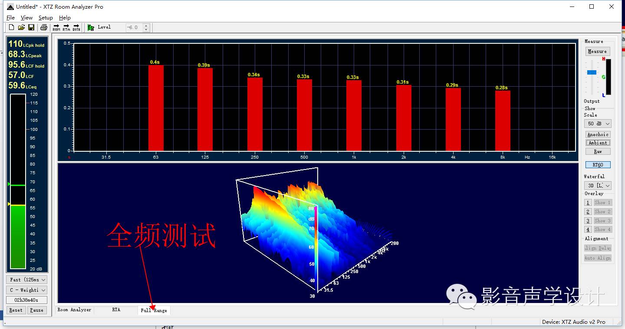
Task: Toggle the Show 3 overlay button
Action: tap(602, 221)
